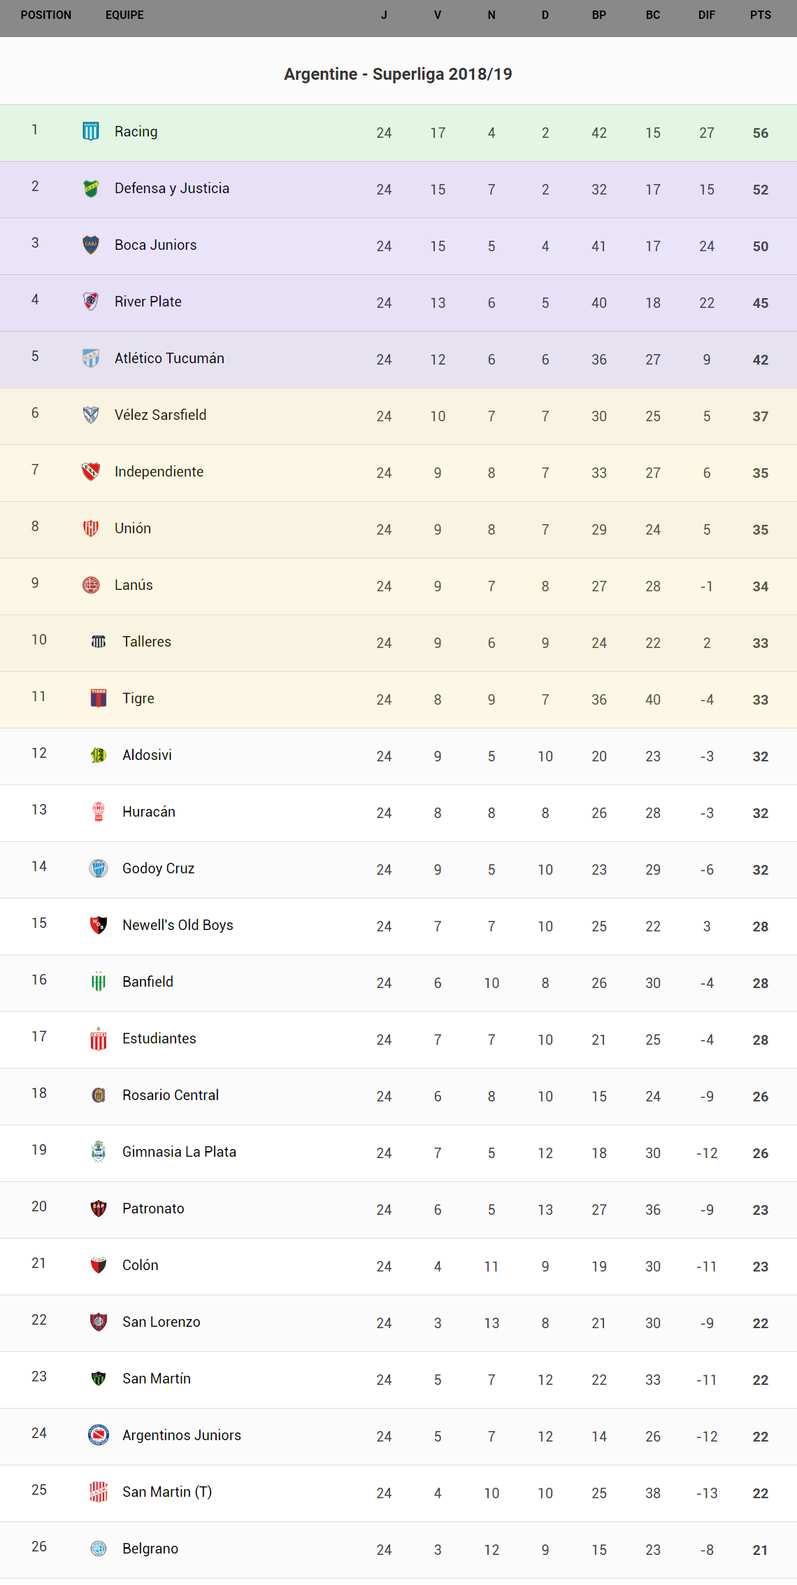Image resolution: width=797 pixels, height=1585 pixels.
Task: Click the POSITION column header
Action: [x=46, y=15]
